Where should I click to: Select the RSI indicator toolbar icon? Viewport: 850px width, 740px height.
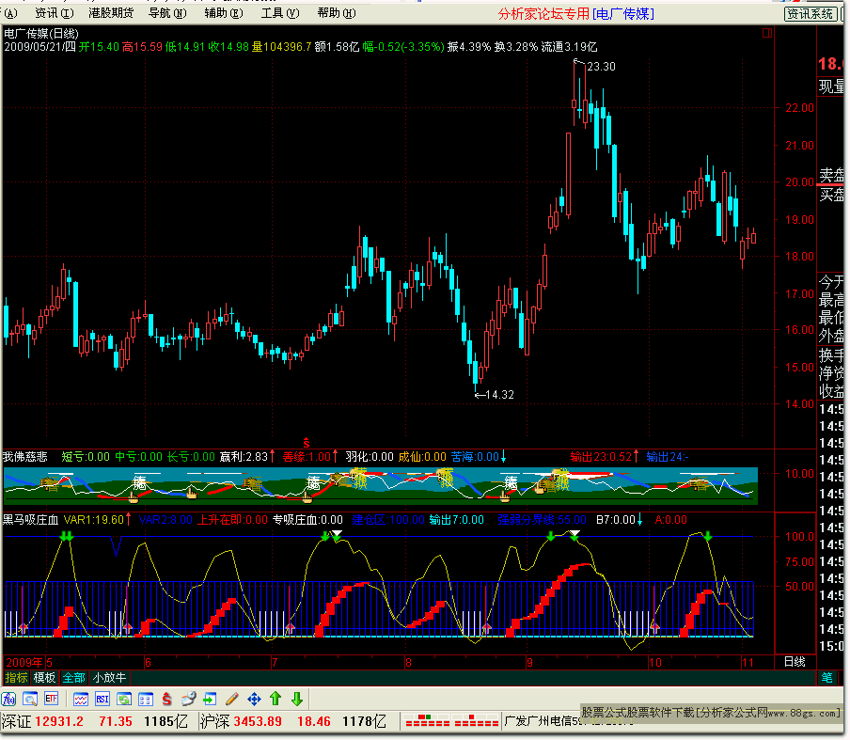102,700
